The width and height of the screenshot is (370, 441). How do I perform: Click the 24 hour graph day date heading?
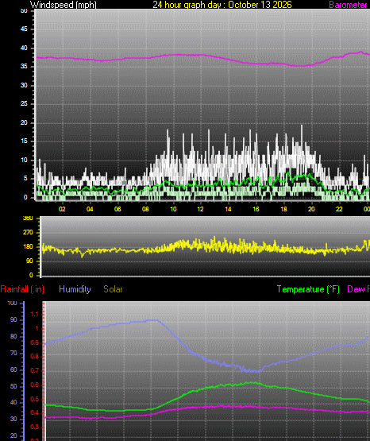click(x=222, y=5)
